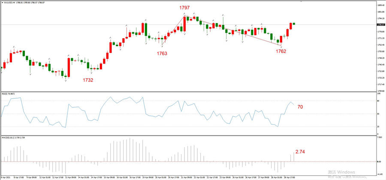Click the 1794.20 price axis label
This screenshot has height=180, width=386.
tap(380, 18)
